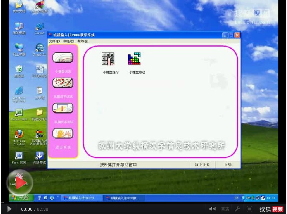Click the Client shortcut on the desktop
Image resolution: width=287 pixels, height=214 pixels.
coord(40,28)
